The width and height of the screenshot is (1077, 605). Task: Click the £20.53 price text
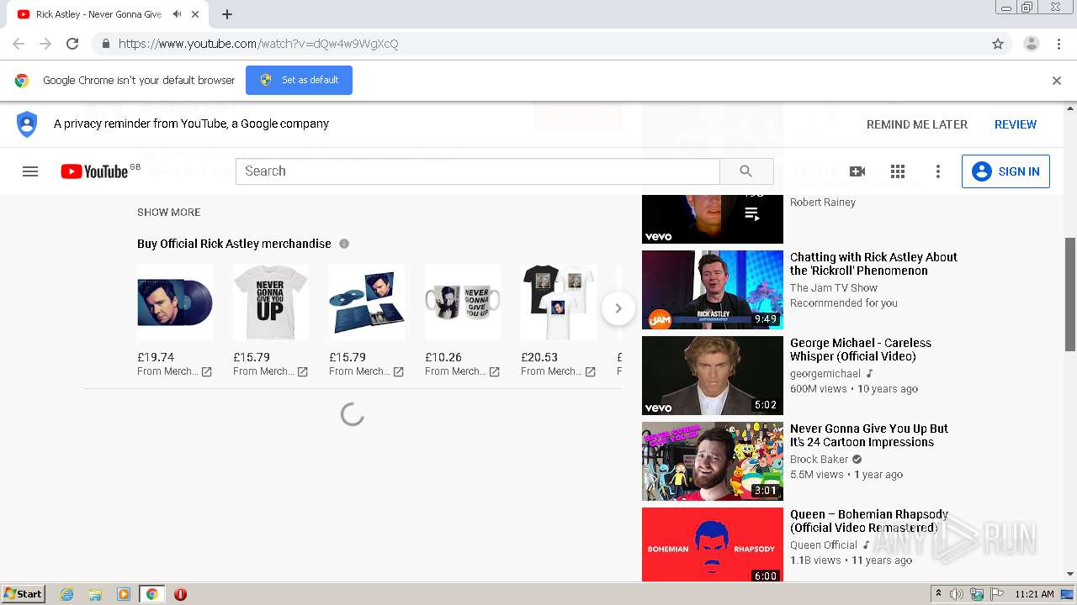(539, 357)
